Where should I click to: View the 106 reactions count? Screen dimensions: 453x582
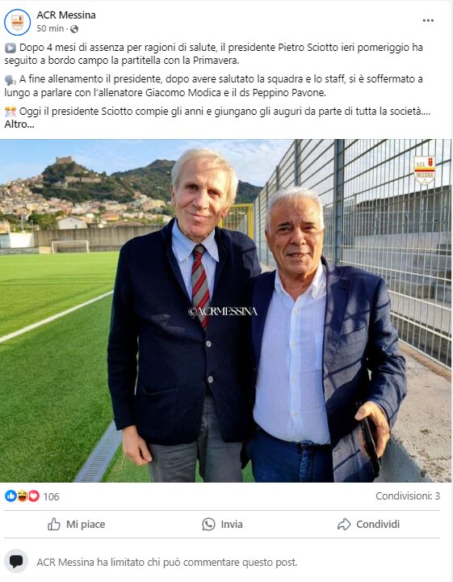pos(51,496)
